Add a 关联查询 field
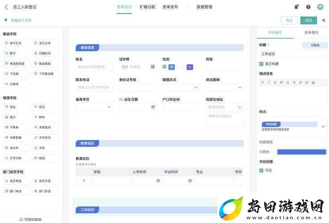 tap(46, 127)
